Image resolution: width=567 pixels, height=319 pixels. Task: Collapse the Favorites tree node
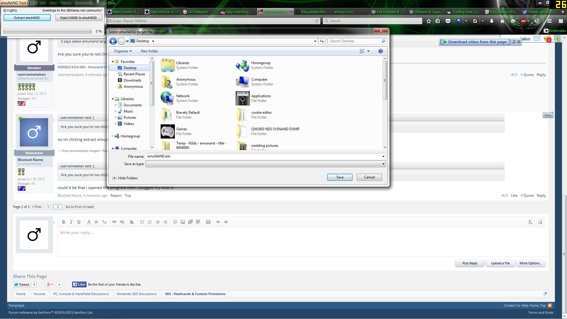pos(113,62)
